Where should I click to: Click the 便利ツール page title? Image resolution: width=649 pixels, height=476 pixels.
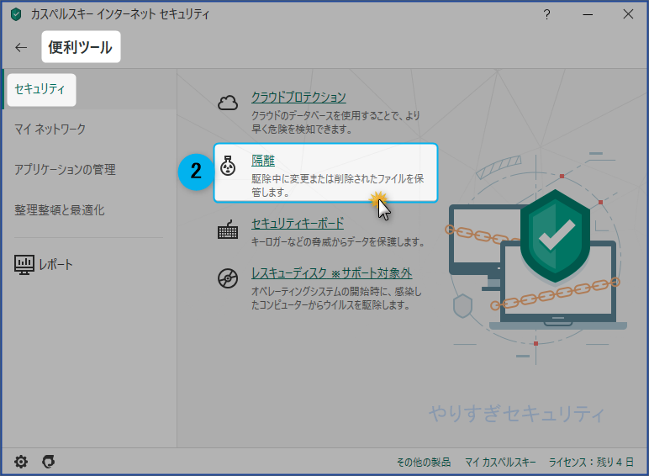[x=81, y=47]
